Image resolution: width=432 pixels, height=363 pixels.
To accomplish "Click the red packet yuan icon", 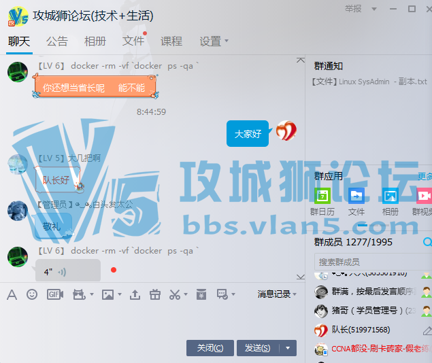I will click(x=201, y=294).
